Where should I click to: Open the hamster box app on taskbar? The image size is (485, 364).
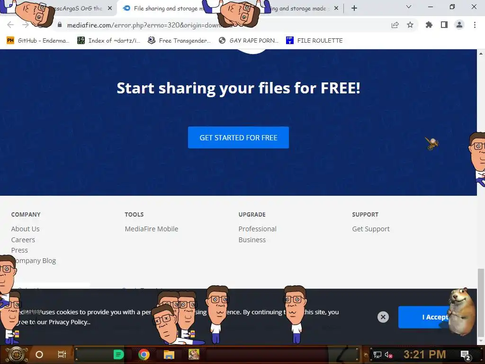194,355
